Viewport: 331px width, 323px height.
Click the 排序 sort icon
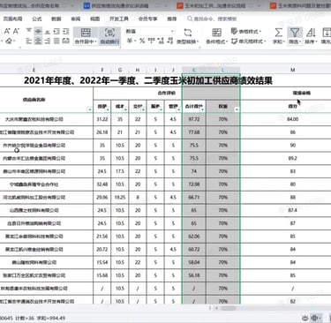tap(311, 33)
